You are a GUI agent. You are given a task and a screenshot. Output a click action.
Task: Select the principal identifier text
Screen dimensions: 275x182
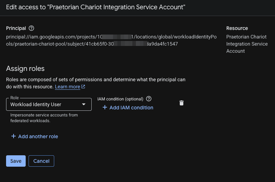pos(111,40)
